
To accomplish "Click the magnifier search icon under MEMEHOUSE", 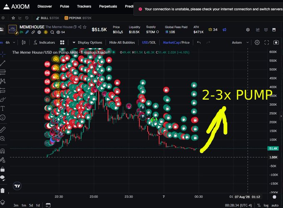I will point(52,32).
